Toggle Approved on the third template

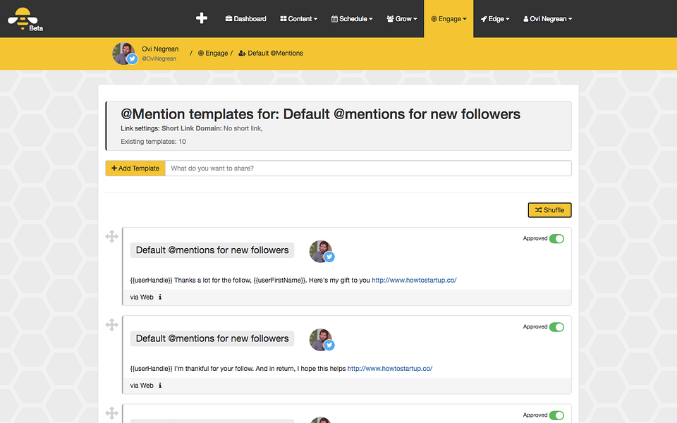(556, 415)
